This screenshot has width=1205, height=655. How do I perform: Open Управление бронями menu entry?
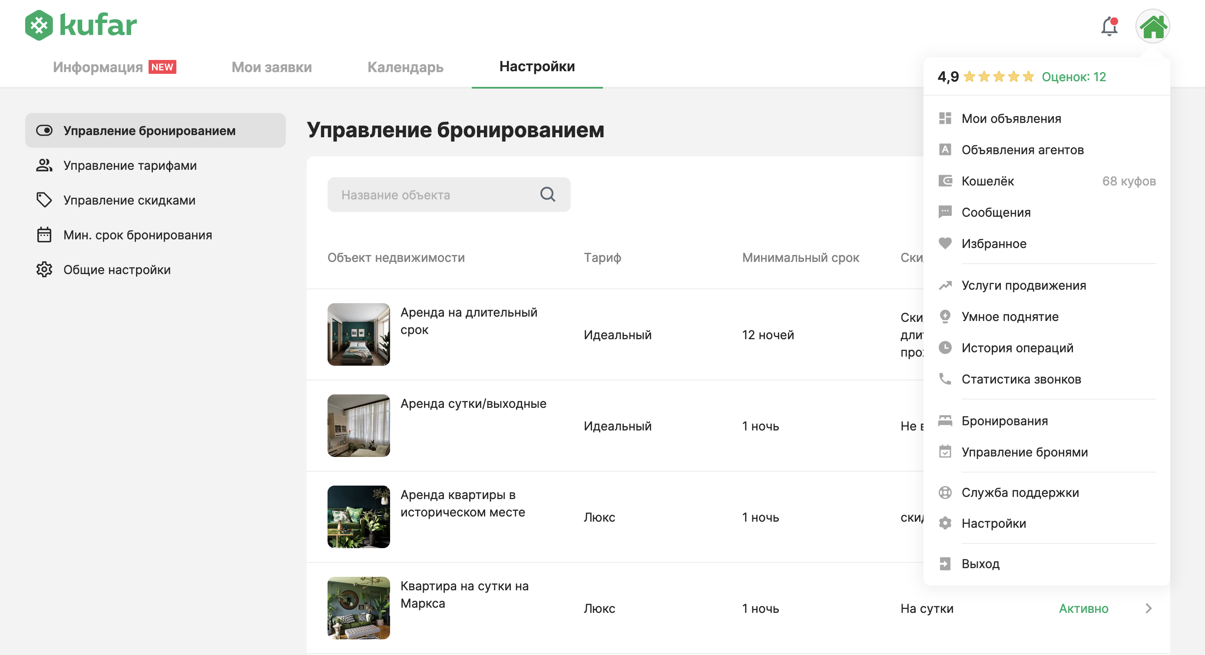point(1046,452)
